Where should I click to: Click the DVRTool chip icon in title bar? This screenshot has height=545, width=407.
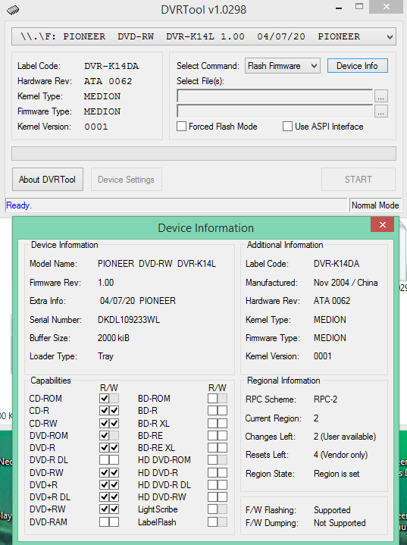(13, 10)
